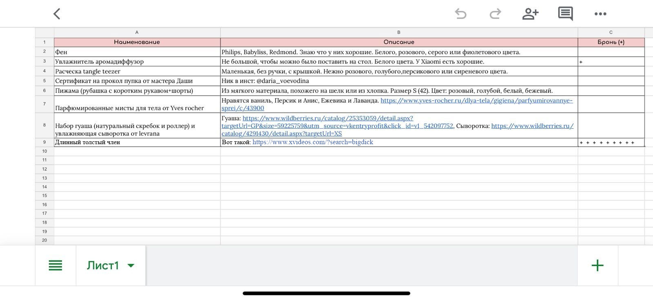
Task: Select the Парфюмированные мисты cell
Action: coord(137,104)
